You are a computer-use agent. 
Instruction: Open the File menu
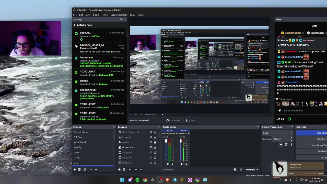point(75,15)
